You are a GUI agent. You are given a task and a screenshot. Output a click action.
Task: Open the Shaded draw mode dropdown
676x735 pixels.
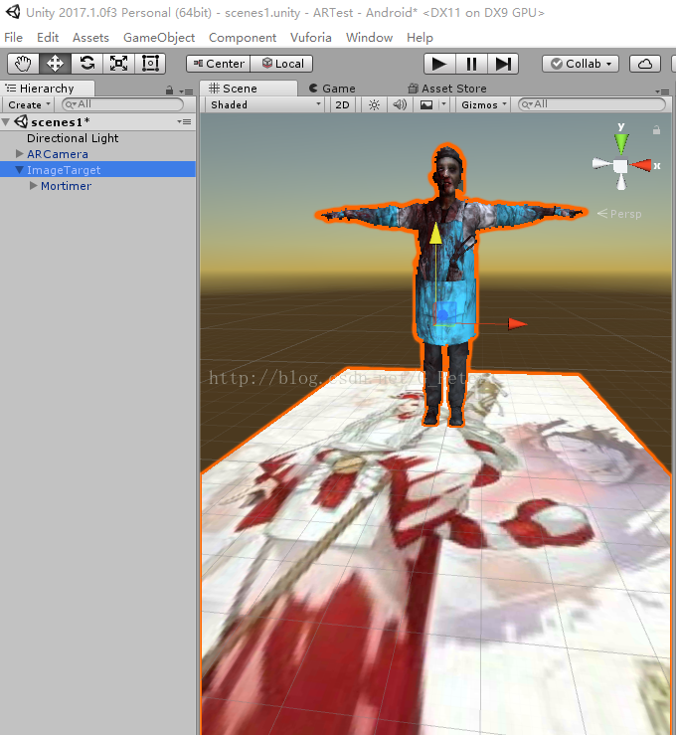point(265,104)
